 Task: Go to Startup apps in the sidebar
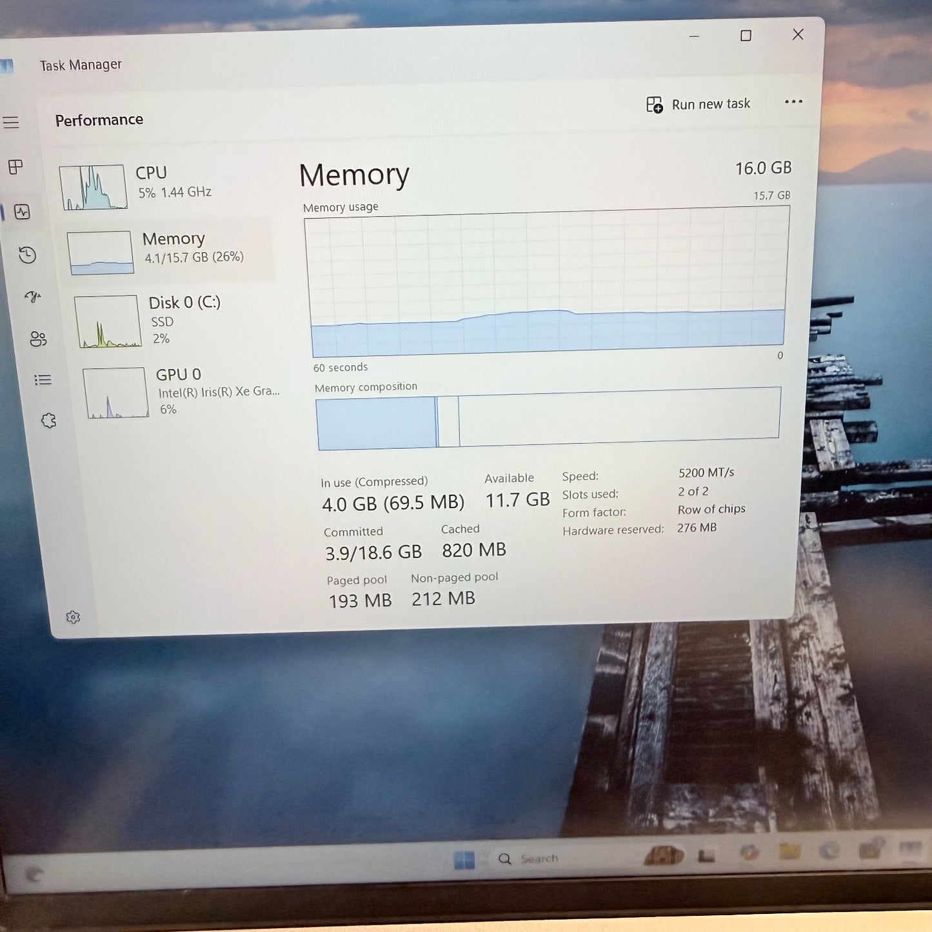(x=33, y=297)
